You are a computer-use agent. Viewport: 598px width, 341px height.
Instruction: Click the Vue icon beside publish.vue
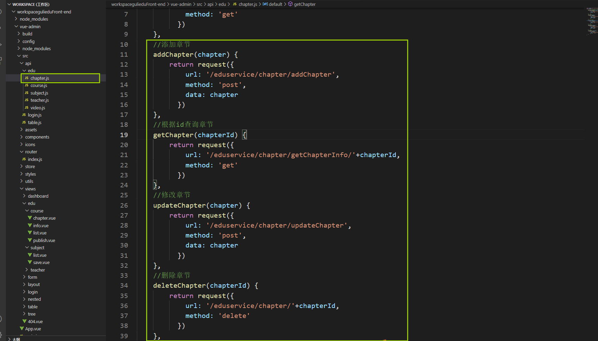tap(30, 240)
